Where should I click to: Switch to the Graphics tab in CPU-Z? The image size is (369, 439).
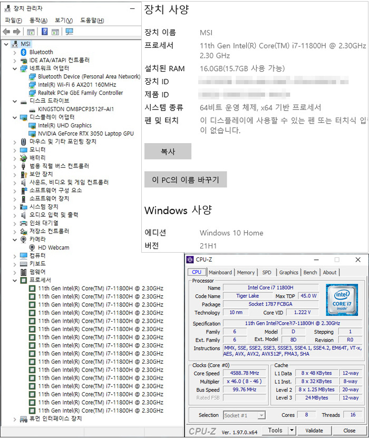point(288,272)
